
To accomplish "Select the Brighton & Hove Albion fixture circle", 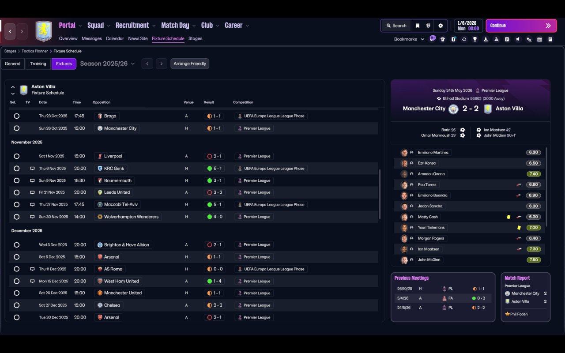I will tap(16, 245).
